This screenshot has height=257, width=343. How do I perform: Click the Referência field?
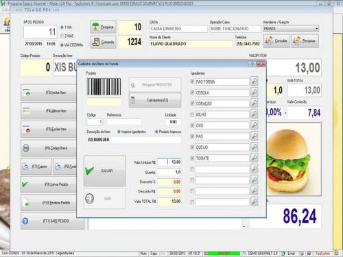coord(124,122)
